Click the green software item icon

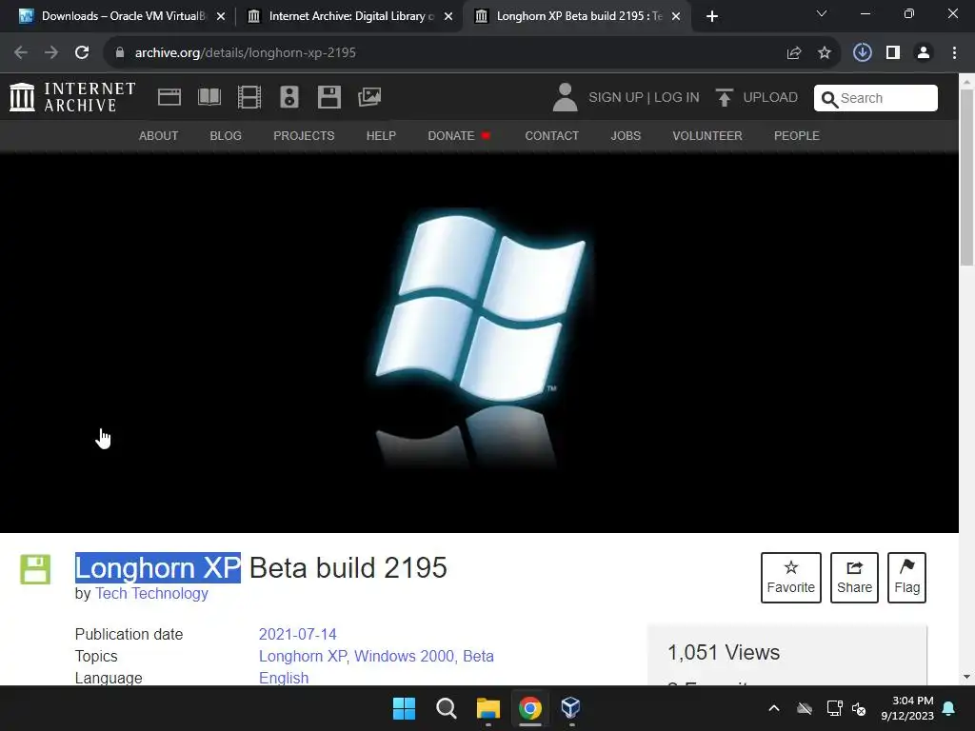pos(35,569)
